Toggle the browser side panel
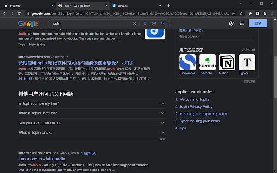This screenshot has width=277, height=173. click(x=258, y=13)
